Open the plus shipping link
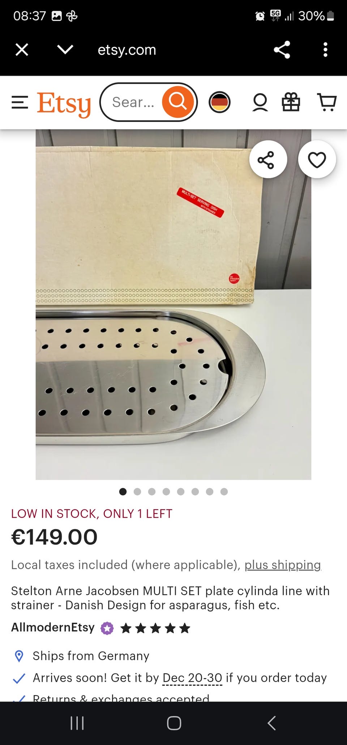347x745 pixels. click(283, 565)
